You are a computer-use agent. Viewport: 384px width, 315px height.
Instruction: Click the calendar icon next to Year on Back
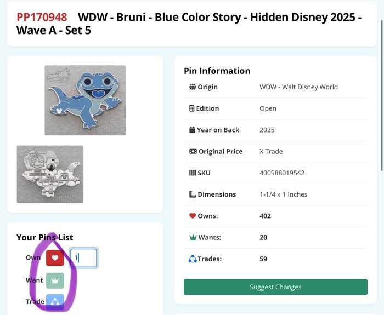[x=192, y=130]
